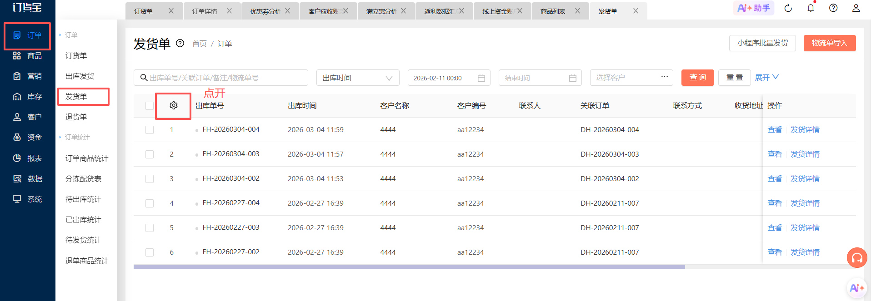The width and height of the screenshot is (871, 301).
Task: Open 订单商品统计 in submenu
Action: coord(87,158)
